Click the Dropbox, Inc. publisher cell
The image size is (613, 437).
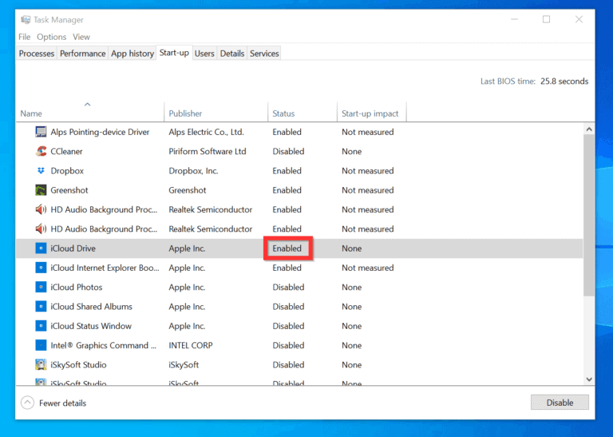tap(193, 171)
